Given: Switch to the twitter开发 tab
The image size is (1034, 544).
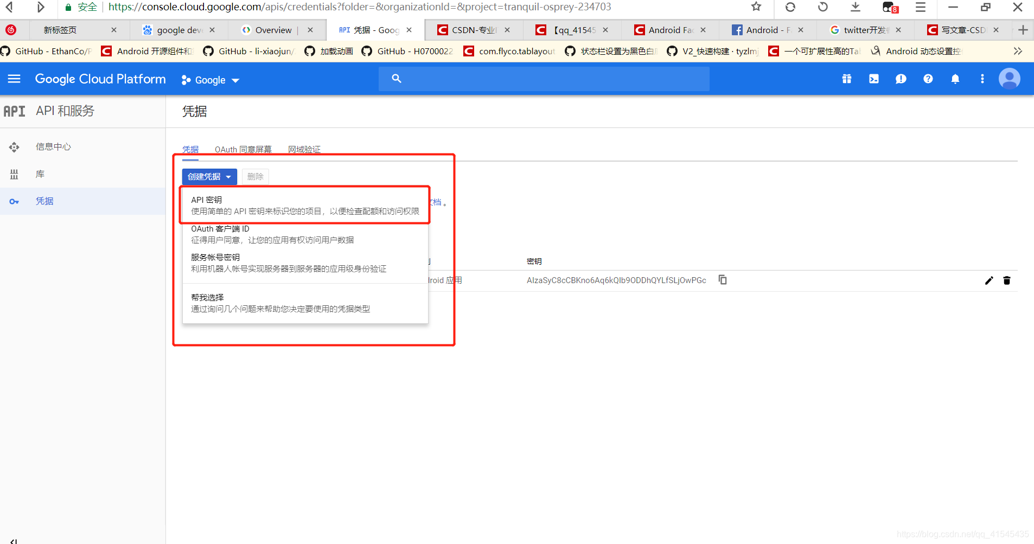Looking at the screenshot, I should (x=865, y=30).
